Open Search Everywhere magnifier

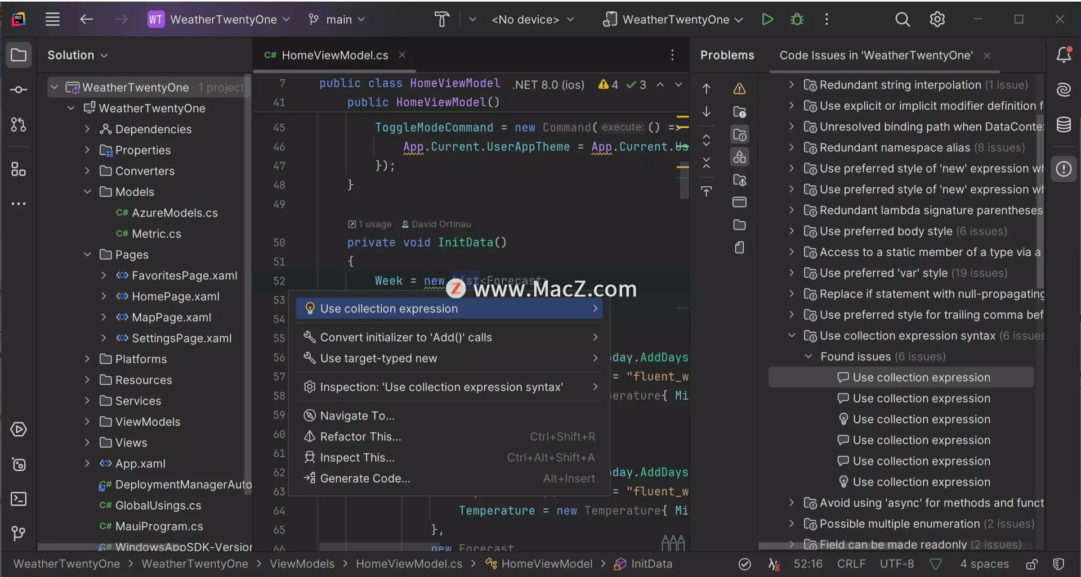point(902,20)
